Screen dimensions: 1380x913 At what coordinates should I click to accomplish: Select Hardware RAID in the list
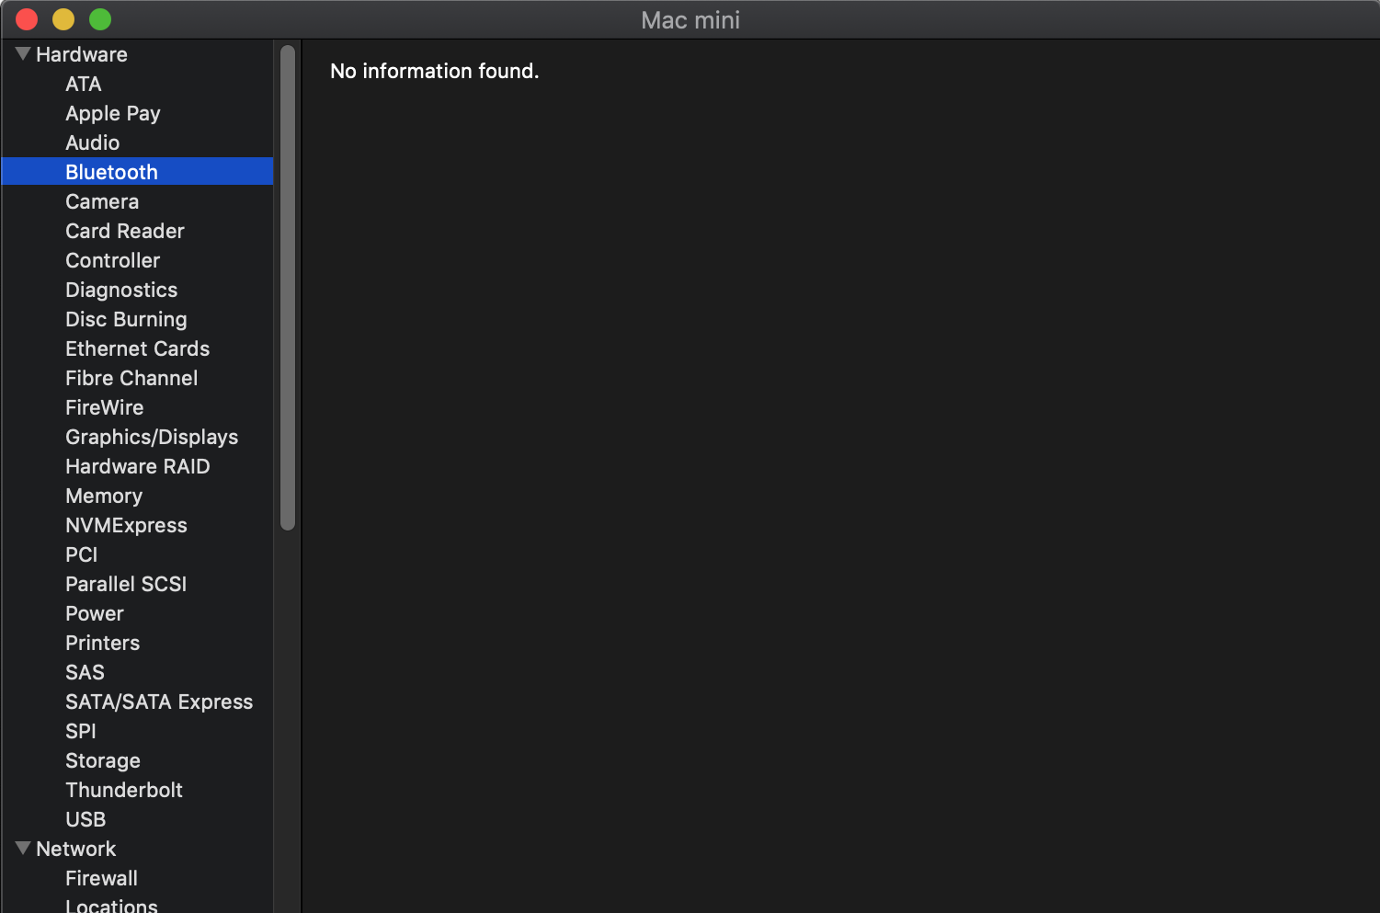pos(138,466)
